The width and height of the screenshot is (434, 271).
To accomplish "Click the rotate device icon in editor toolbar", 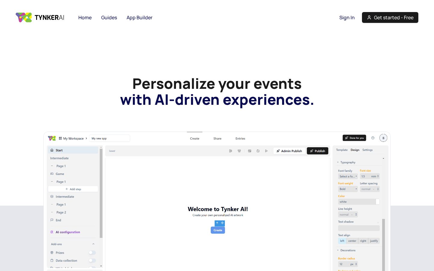I will pyautogui.click(x=258, y=151).
